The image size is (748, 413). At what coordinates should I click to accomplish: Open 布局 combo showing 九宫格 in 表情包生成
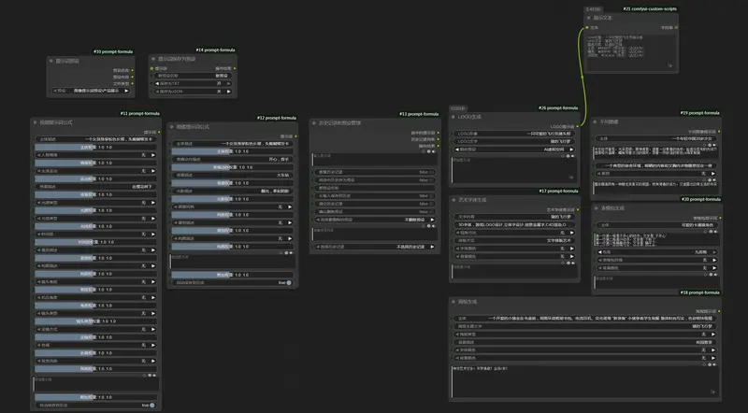click(657, 252)
